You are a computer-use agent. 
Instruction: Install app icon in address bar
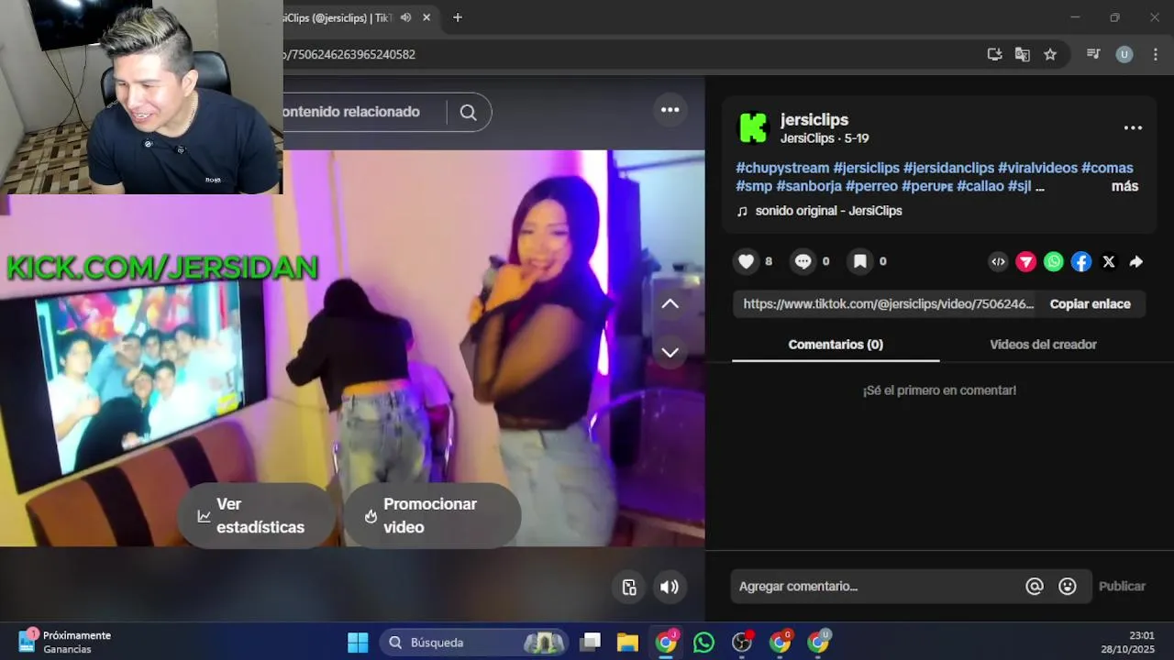(x=994, y=54)
